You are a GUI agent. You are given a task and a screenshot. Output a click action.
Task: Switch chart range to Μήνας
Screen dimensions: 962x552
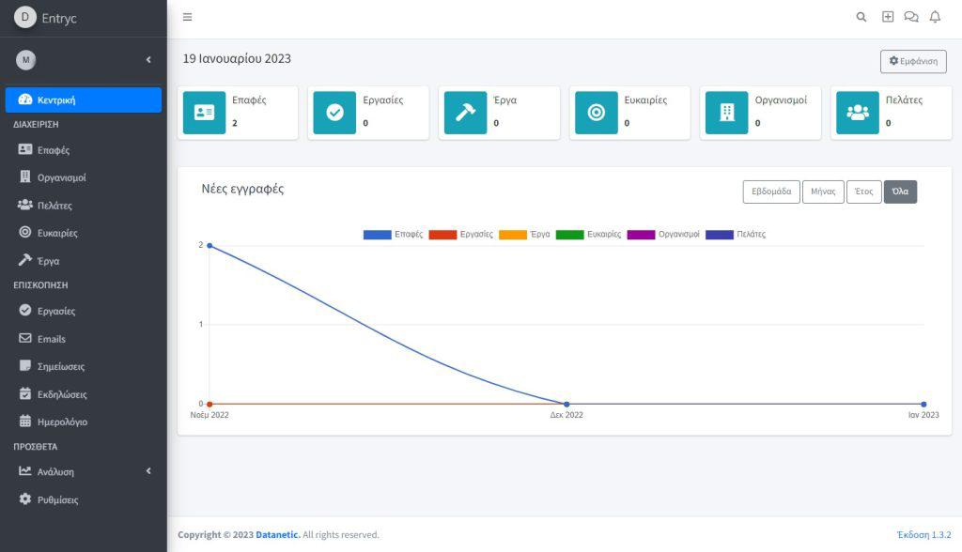822,191
